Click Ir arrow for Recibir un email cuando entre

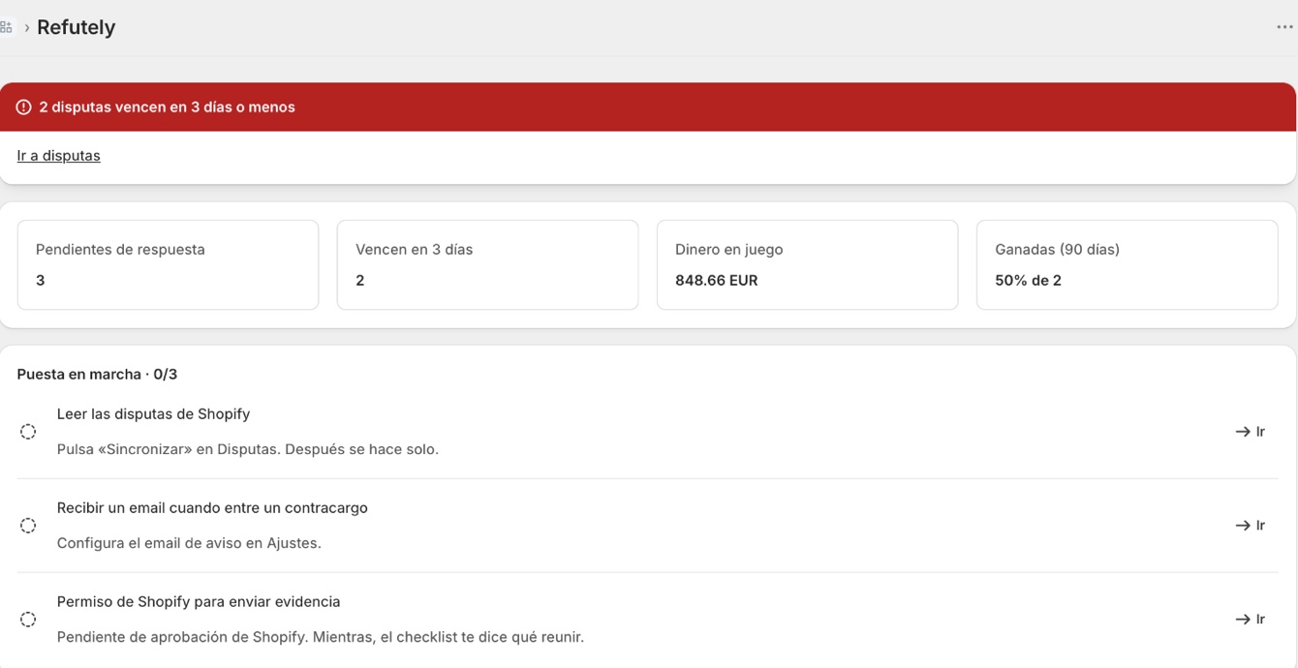tap(1251, 526)
